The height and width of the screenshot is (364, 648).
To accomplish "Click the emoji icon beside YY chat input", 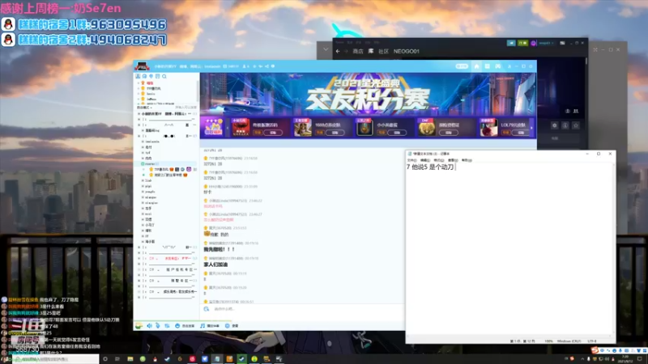I will pos(207,309).
